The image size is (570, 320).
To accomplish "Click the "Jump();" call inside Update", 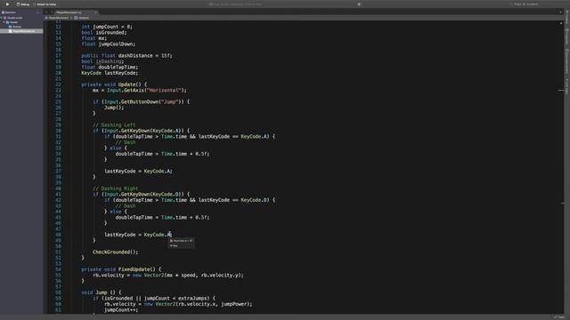I will tap(114, 108).
